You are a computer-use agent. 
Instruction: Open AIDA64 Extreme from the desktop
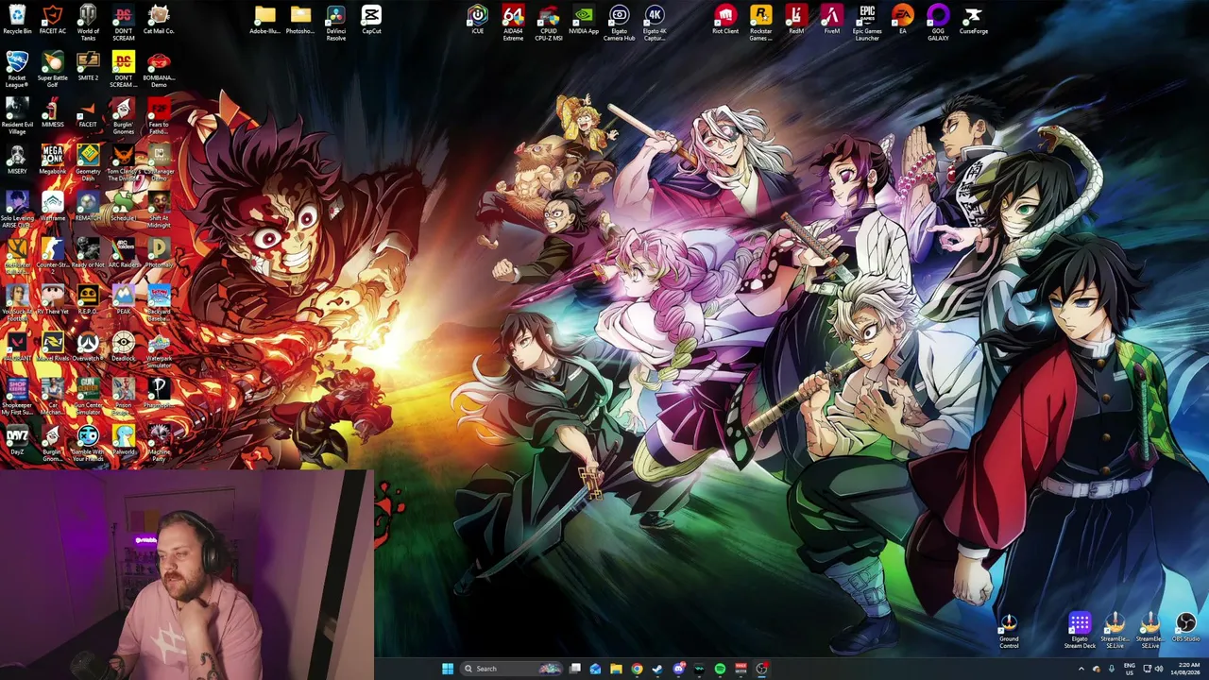coord(513,23)
